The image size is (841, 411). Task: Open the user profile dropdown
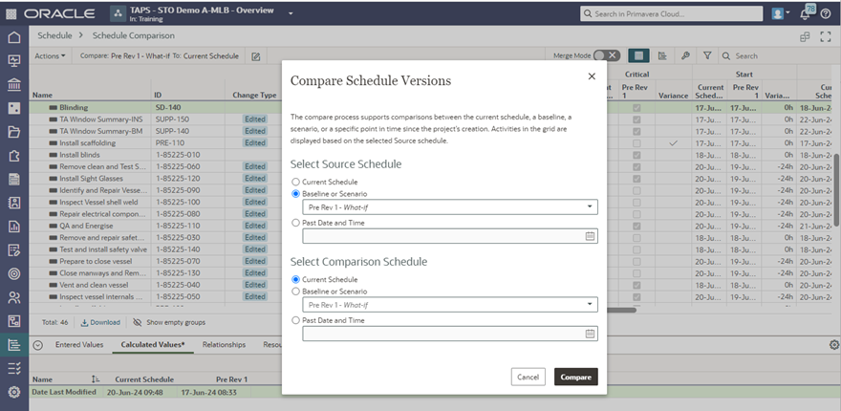click(x=781, y=14)
